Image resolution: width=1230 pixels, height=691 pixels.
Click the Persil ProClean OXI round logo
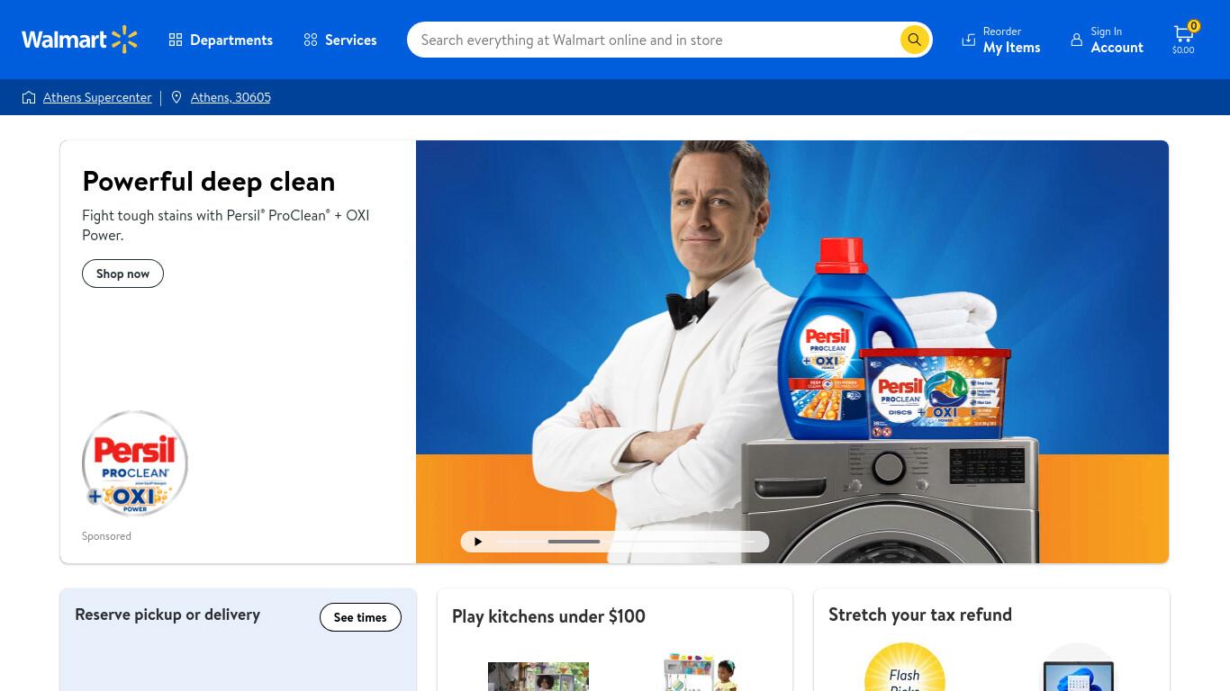coord(135,463)
